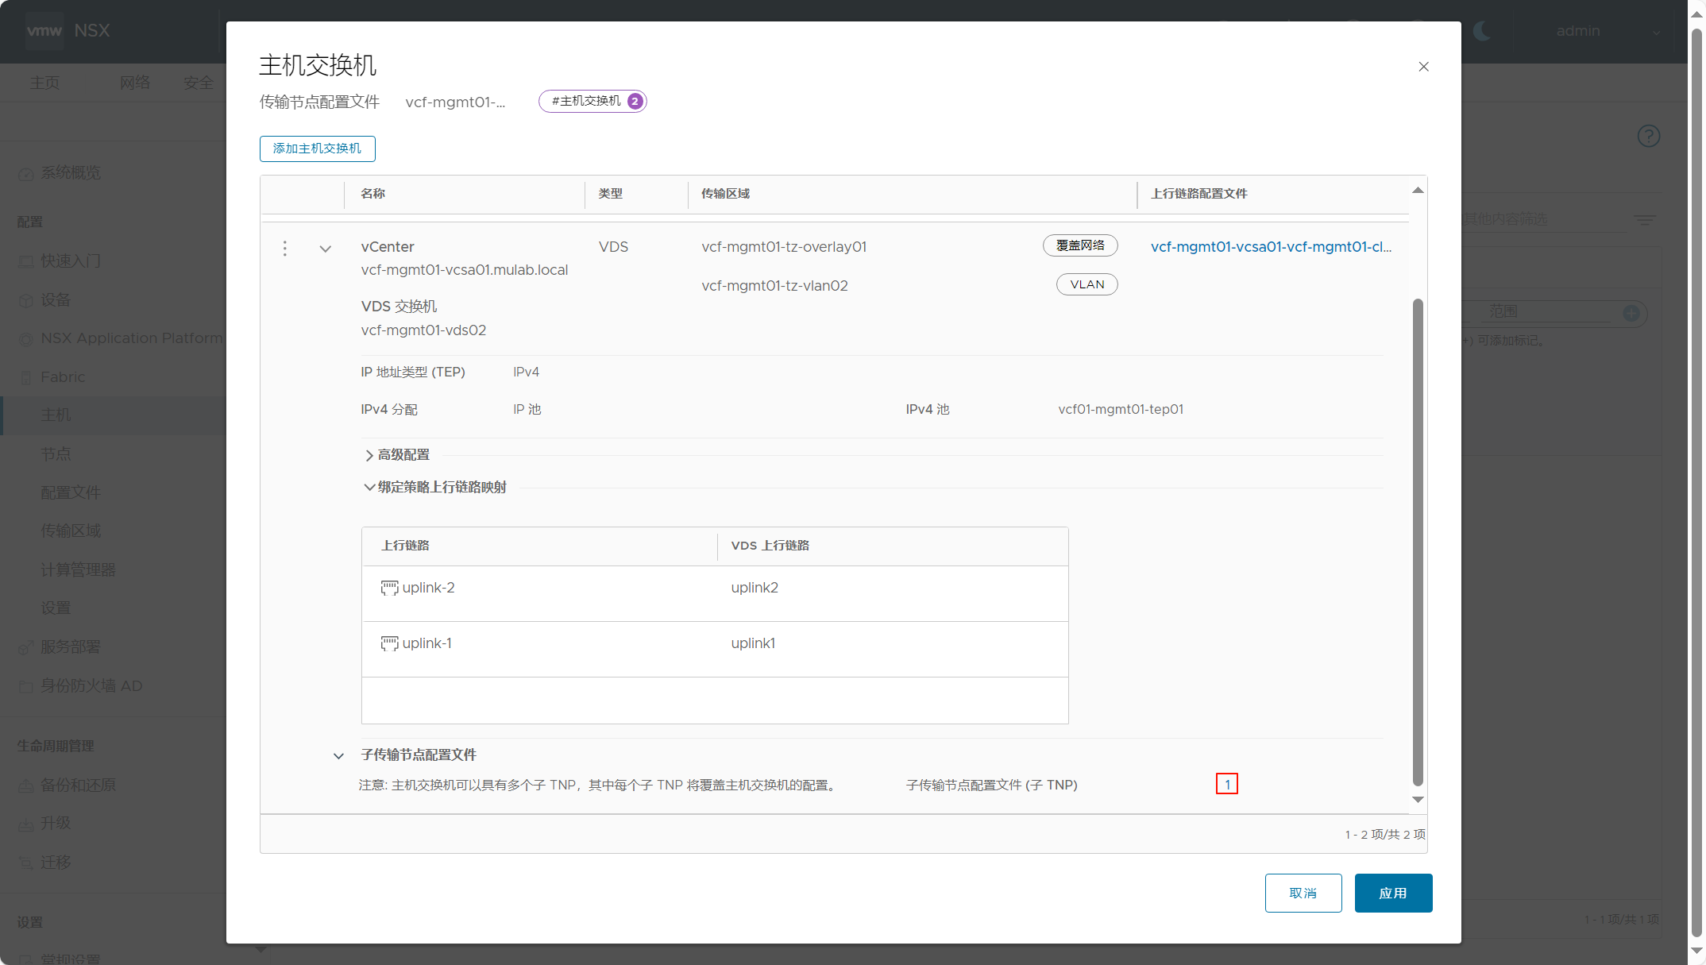This screenshot has height=965, width=1706.
Task: Close the host switch dialog
Action: click(1423, 67)
